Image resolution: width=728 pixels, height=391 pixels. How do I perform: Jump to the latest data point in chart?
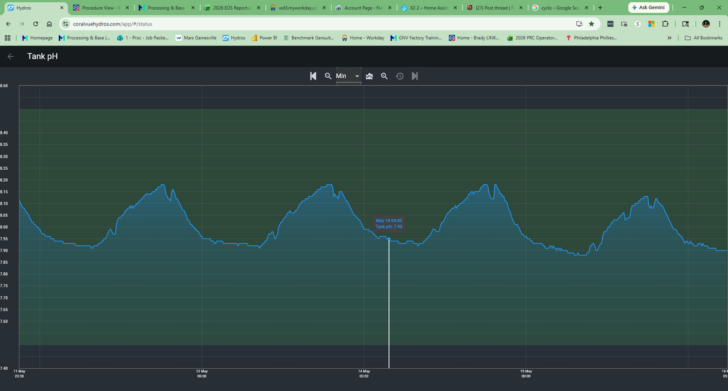pyautogui.click(x=415, y=76)
